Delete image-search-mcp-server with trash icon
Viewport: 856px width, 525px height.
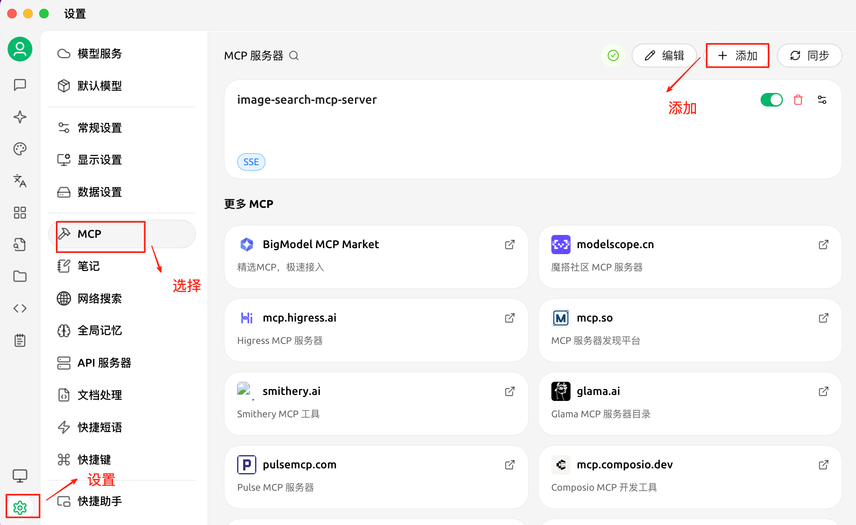pyautogui.click(x=798, y=100)
